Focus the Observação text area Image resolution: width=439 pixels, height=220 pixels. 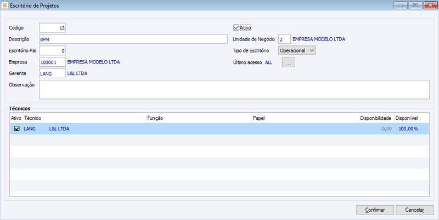click(234, 90)
